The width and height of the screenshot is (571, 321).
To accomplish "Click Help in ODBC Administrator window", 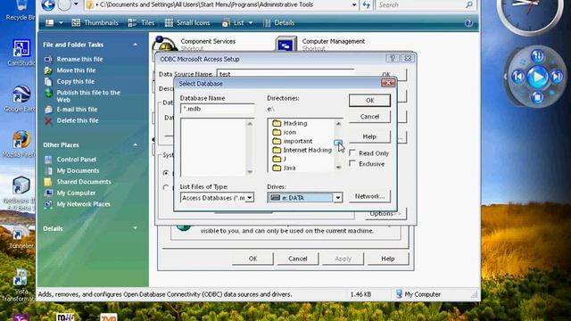I will (388, 259).
